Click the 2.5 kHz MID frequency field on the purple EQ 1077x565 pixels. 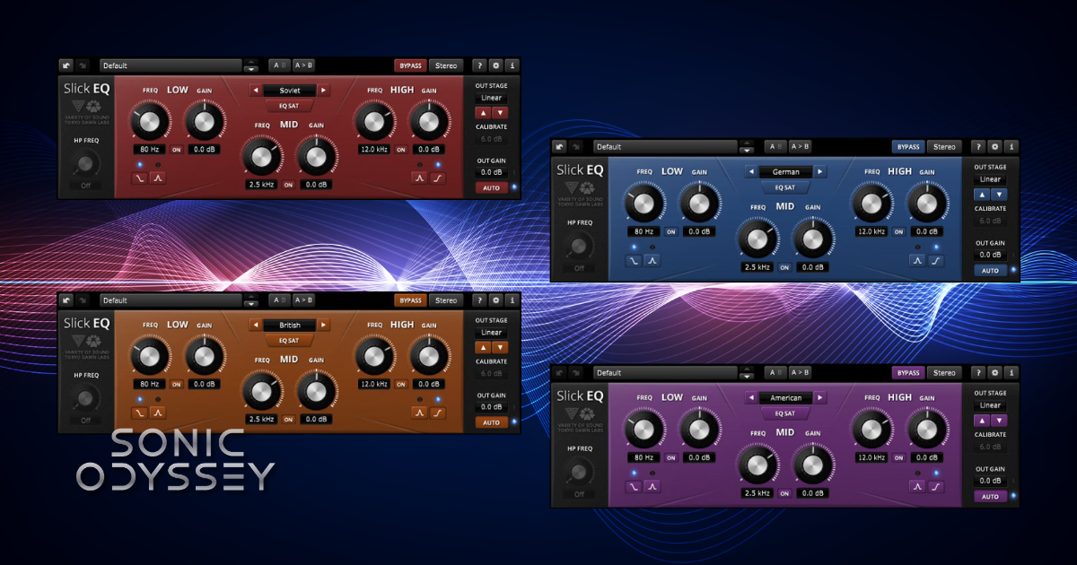click(x=758, y=493)
